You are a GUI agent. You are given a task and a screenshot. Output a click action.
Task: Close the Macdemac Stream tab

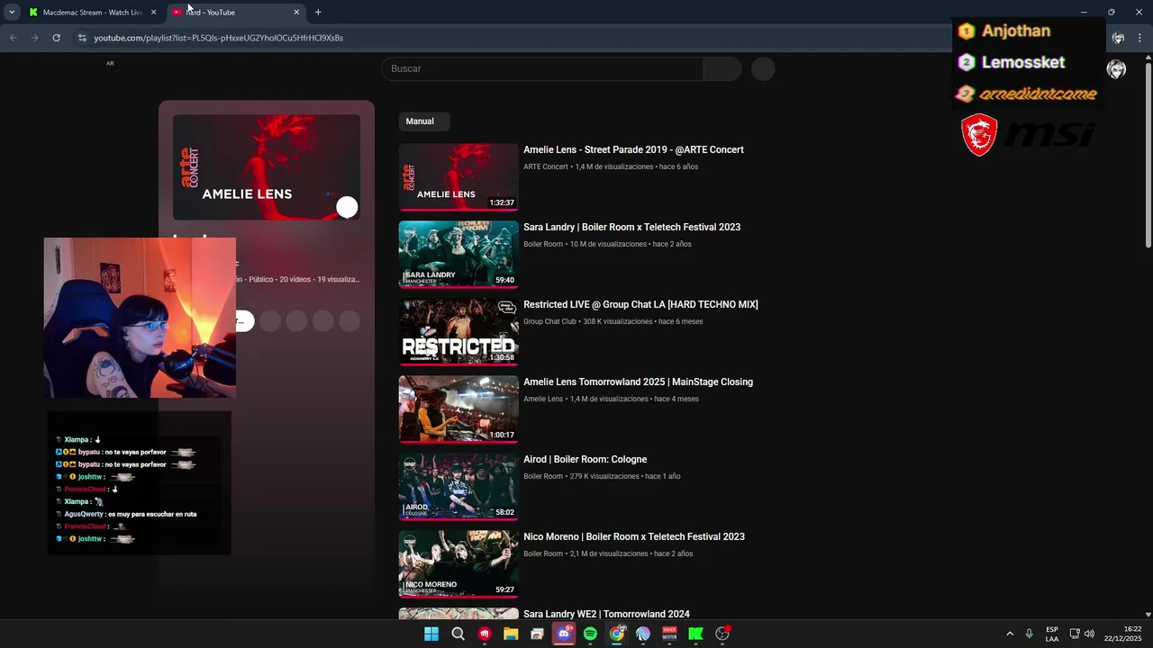click(153, 12)
